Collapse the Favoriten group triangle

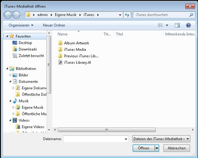click(7, 36)
